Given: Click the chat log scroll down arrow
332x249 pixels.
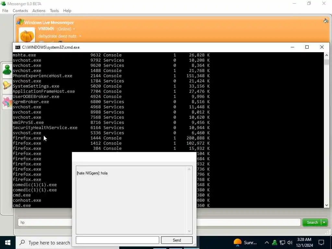Looking at the screenshot, I should [x=189, y=231].
